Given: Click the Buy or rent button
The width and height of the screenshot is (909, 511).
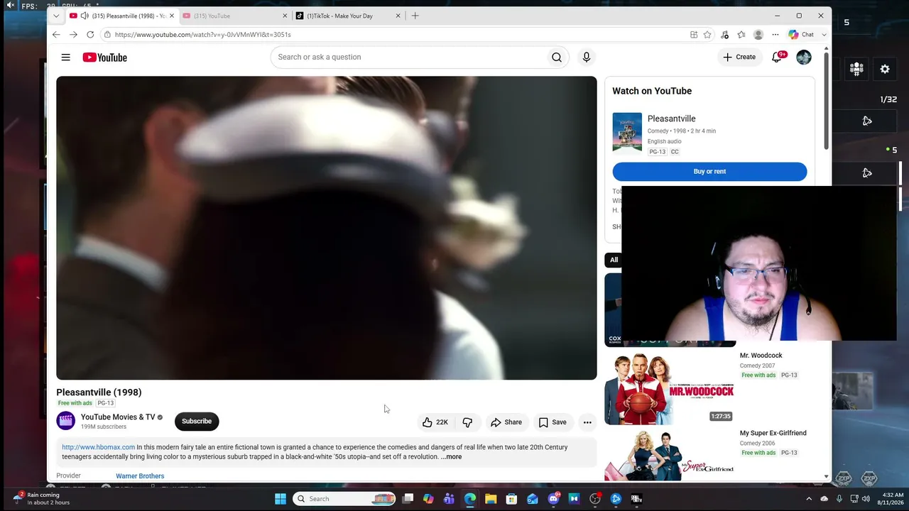Looking at the screenshot, I should [x=709, y=171].
